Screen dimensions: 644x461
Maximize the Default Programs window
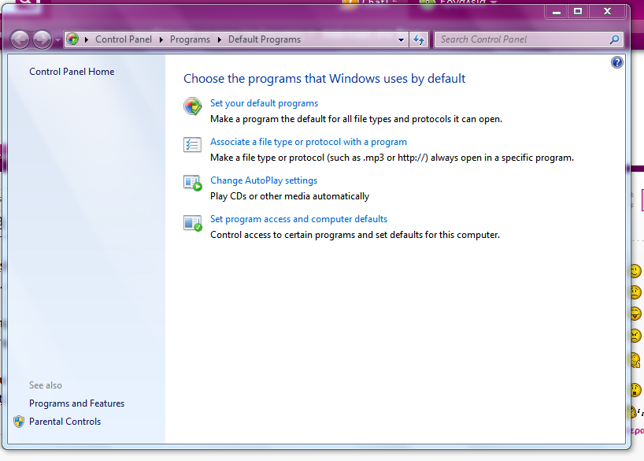[577, 12]
